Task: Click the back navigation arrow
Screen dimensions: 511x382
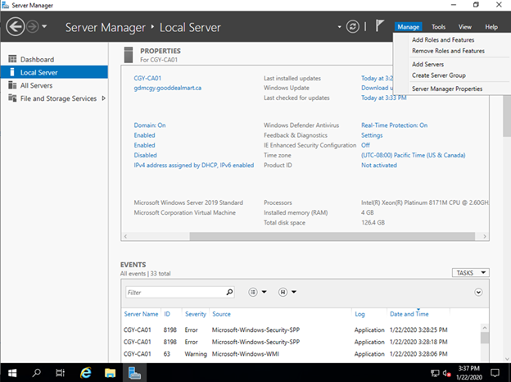Action: [x=16, y=26]
